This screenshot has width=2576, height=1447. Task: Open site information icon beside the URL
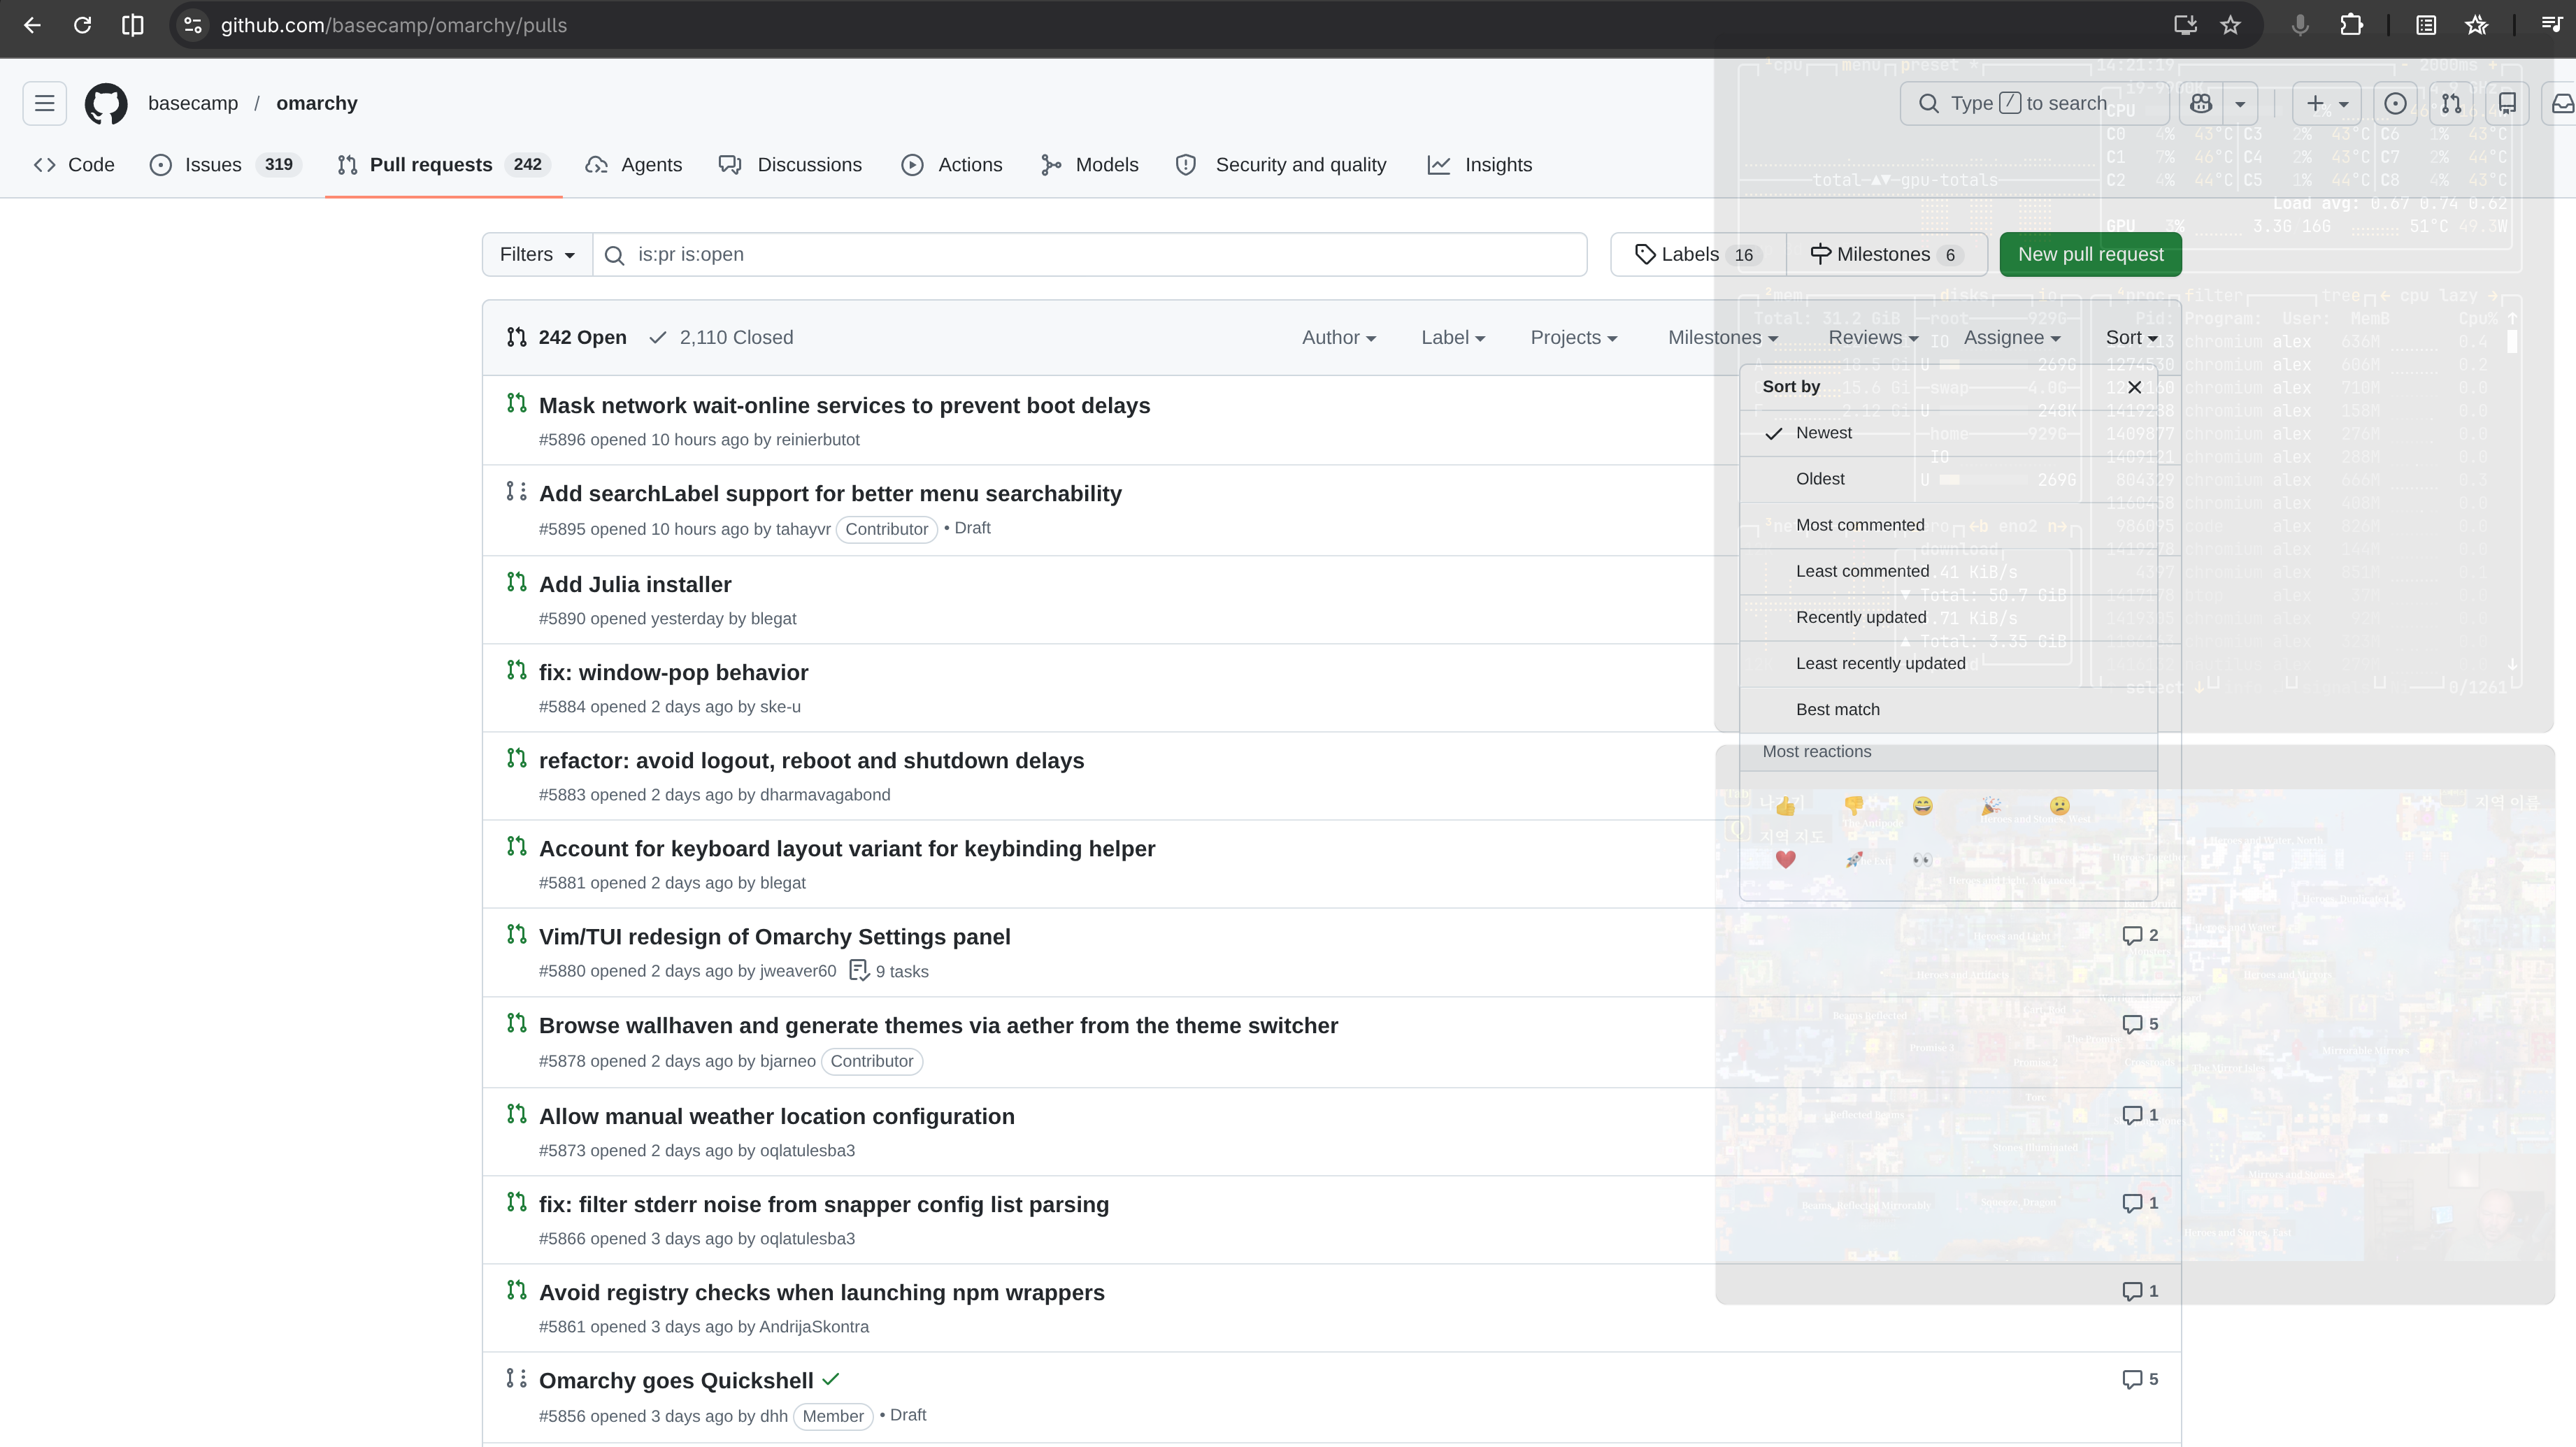click(x=193, y=25)
